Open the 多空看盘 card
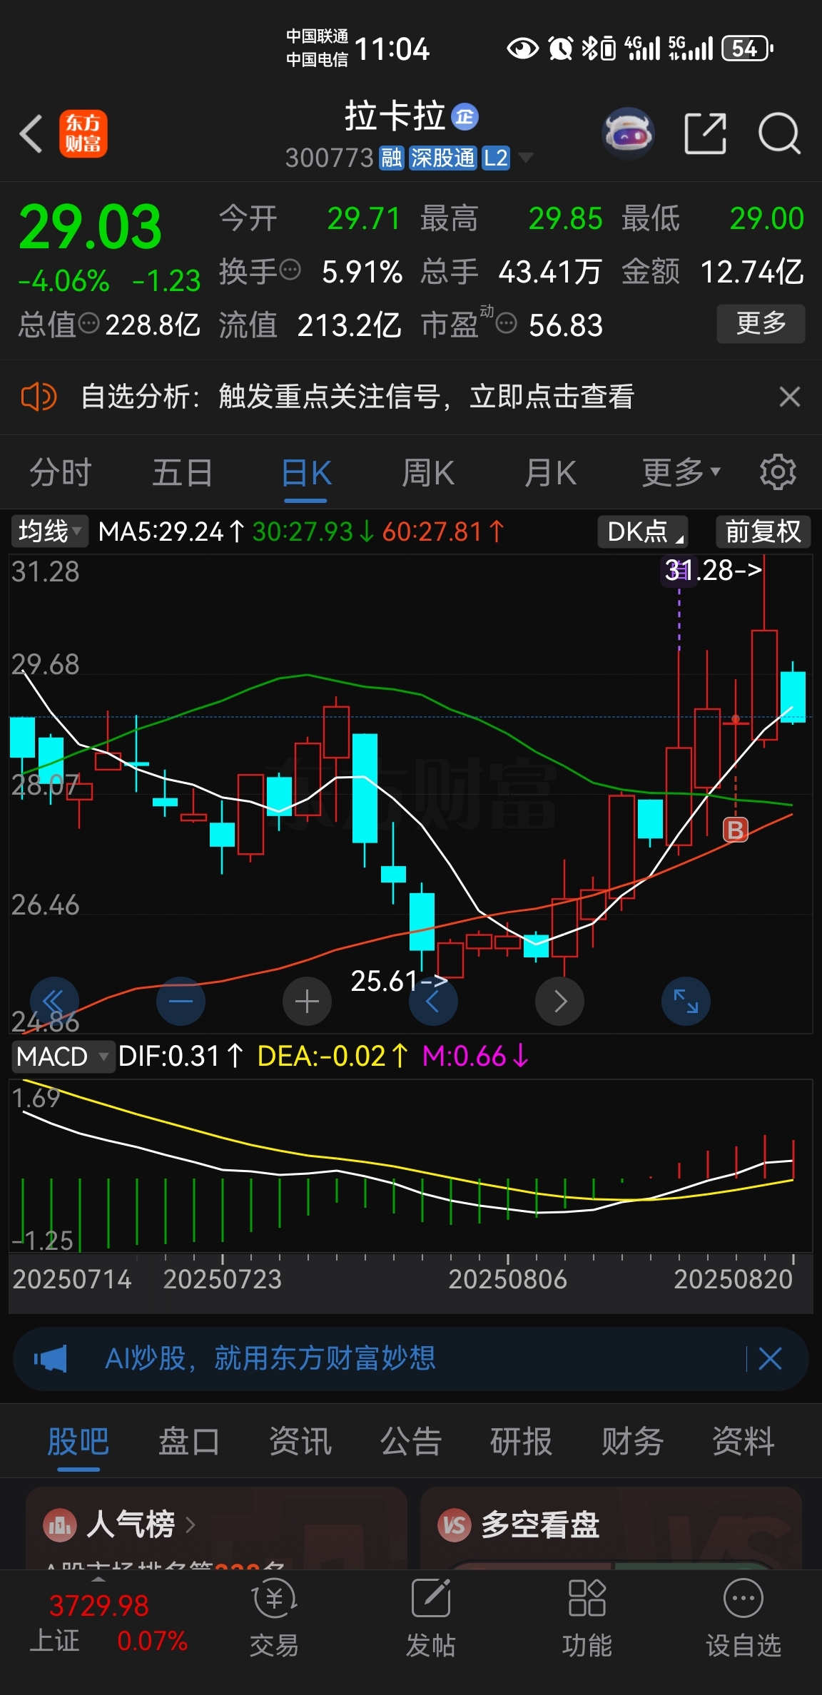The width and height of the screenshot is (822, 1695). [612, 1528]
